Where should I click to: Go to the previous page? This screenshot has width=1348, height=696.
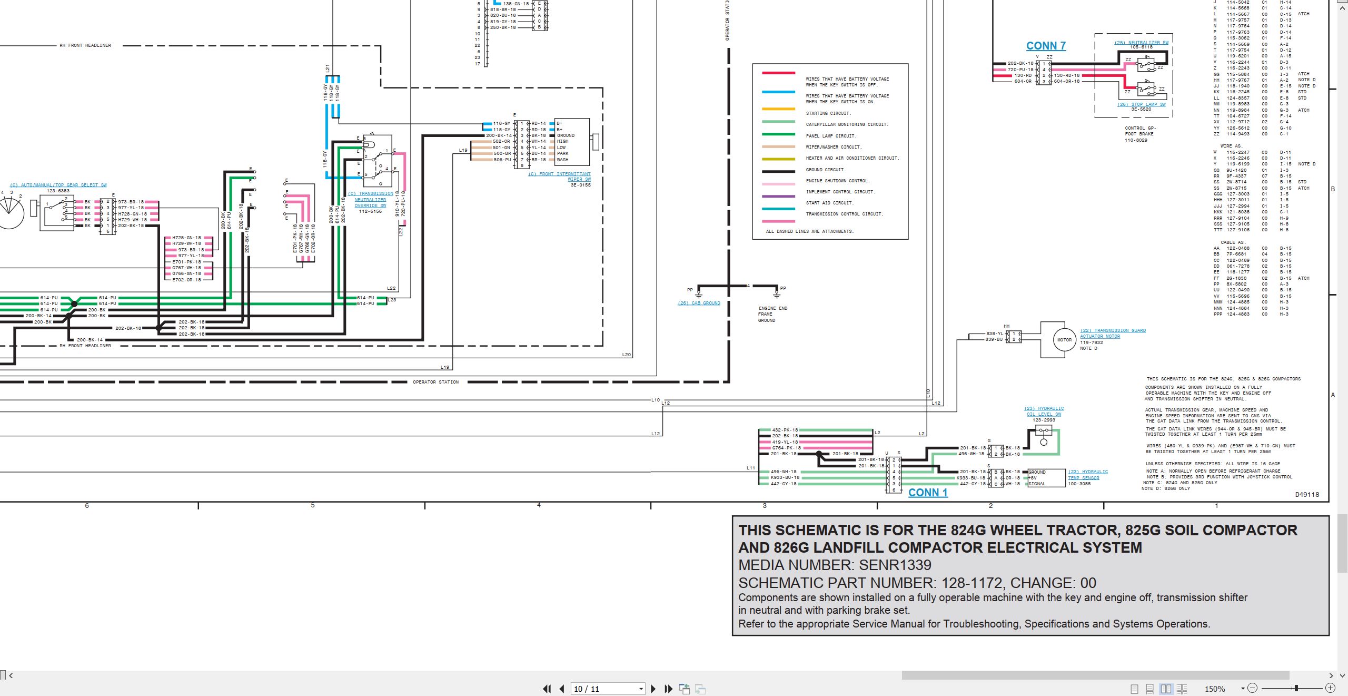[562, 689]
